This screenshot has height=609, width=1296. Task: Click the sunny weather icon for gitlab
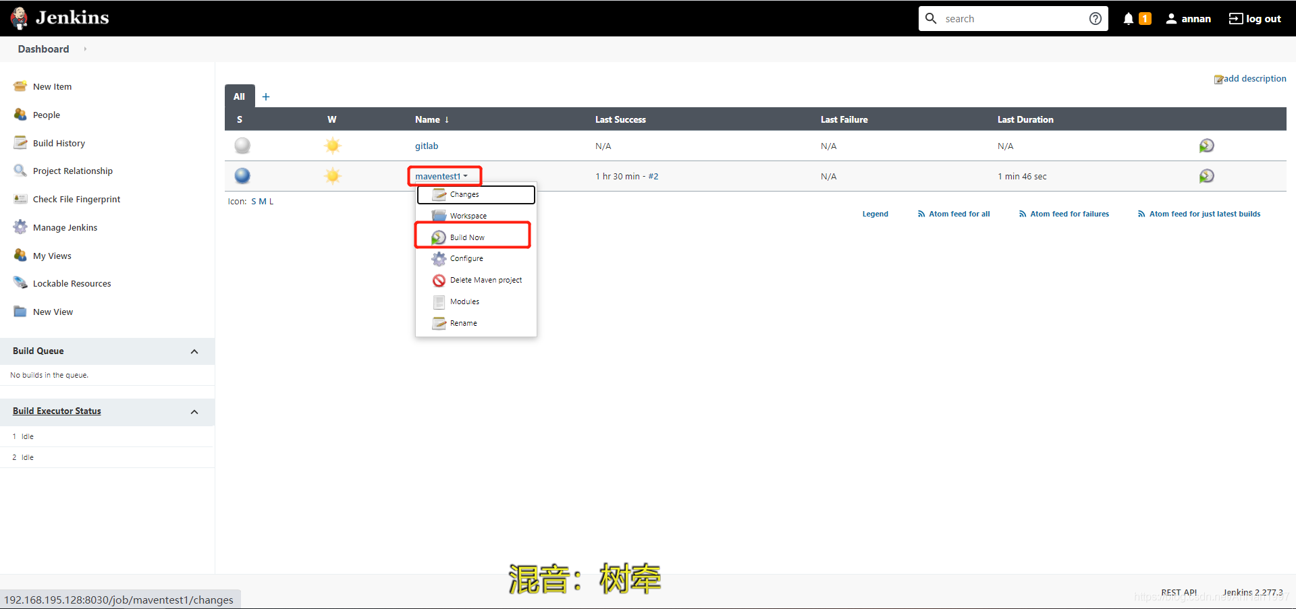(333, 146)
